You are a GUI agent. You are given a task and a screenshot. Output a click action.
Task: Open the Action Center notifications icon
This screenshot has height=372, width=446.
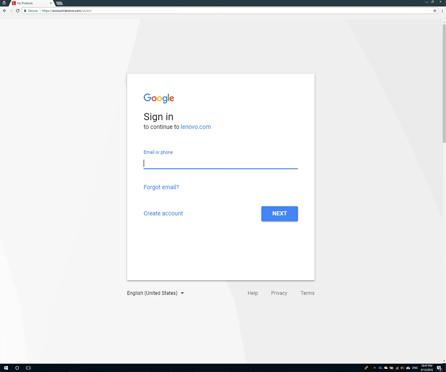pyautogui.click(x=439, y=368)
